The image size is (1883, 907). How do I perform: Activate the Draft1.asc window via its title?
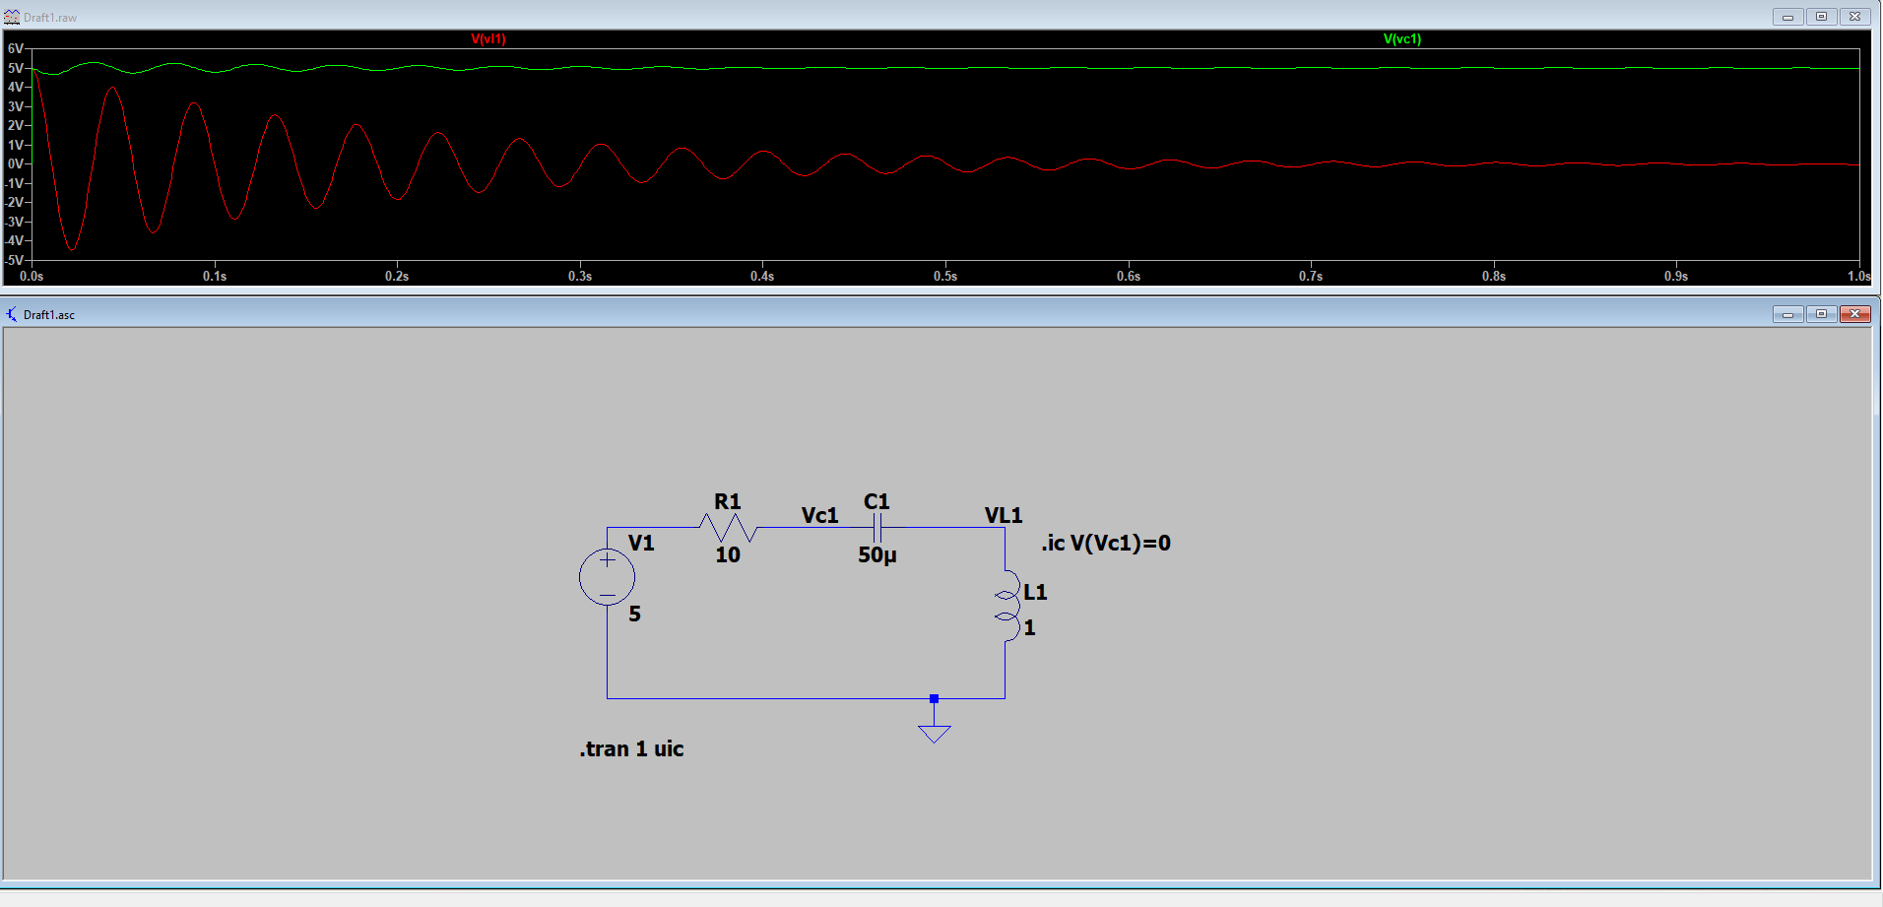click(51, 314)
